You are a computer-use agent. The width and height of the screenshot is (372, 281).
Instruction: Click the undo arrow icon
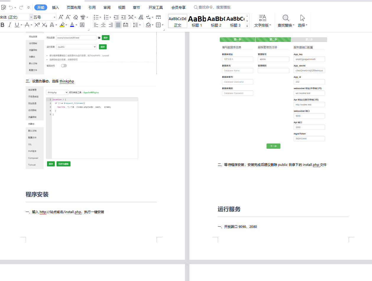pyautogui.click(x=11, y=7)
